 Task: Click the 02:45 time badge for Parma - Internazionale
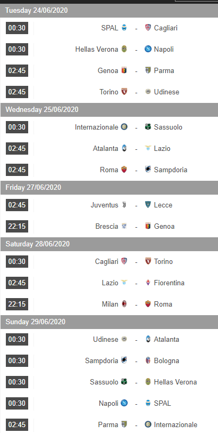click(x=17, y=424)
